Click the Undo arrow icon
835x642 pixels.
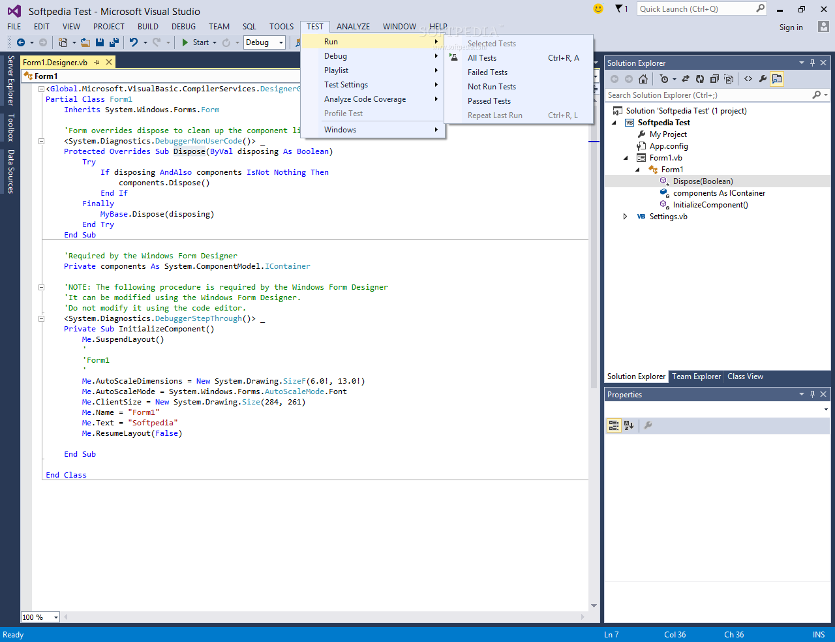(134, 42)
